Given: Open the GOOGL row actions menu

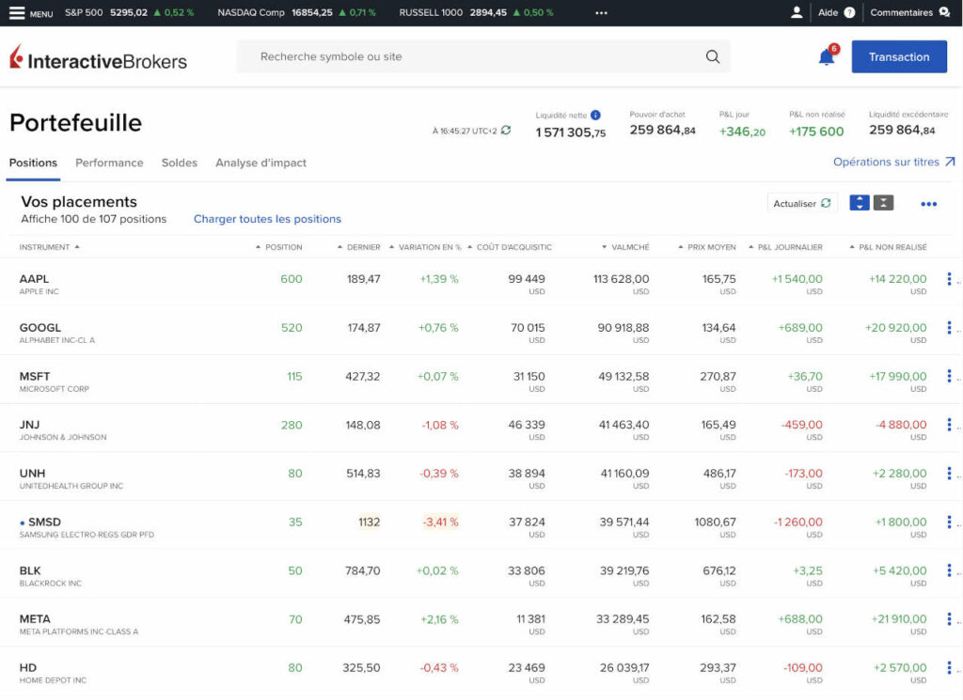Looking at the screenshot, I should coord(949,328).
